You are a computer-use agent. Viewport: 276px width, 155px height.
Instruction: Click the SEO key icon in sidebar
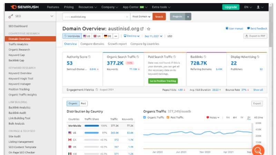11,16
